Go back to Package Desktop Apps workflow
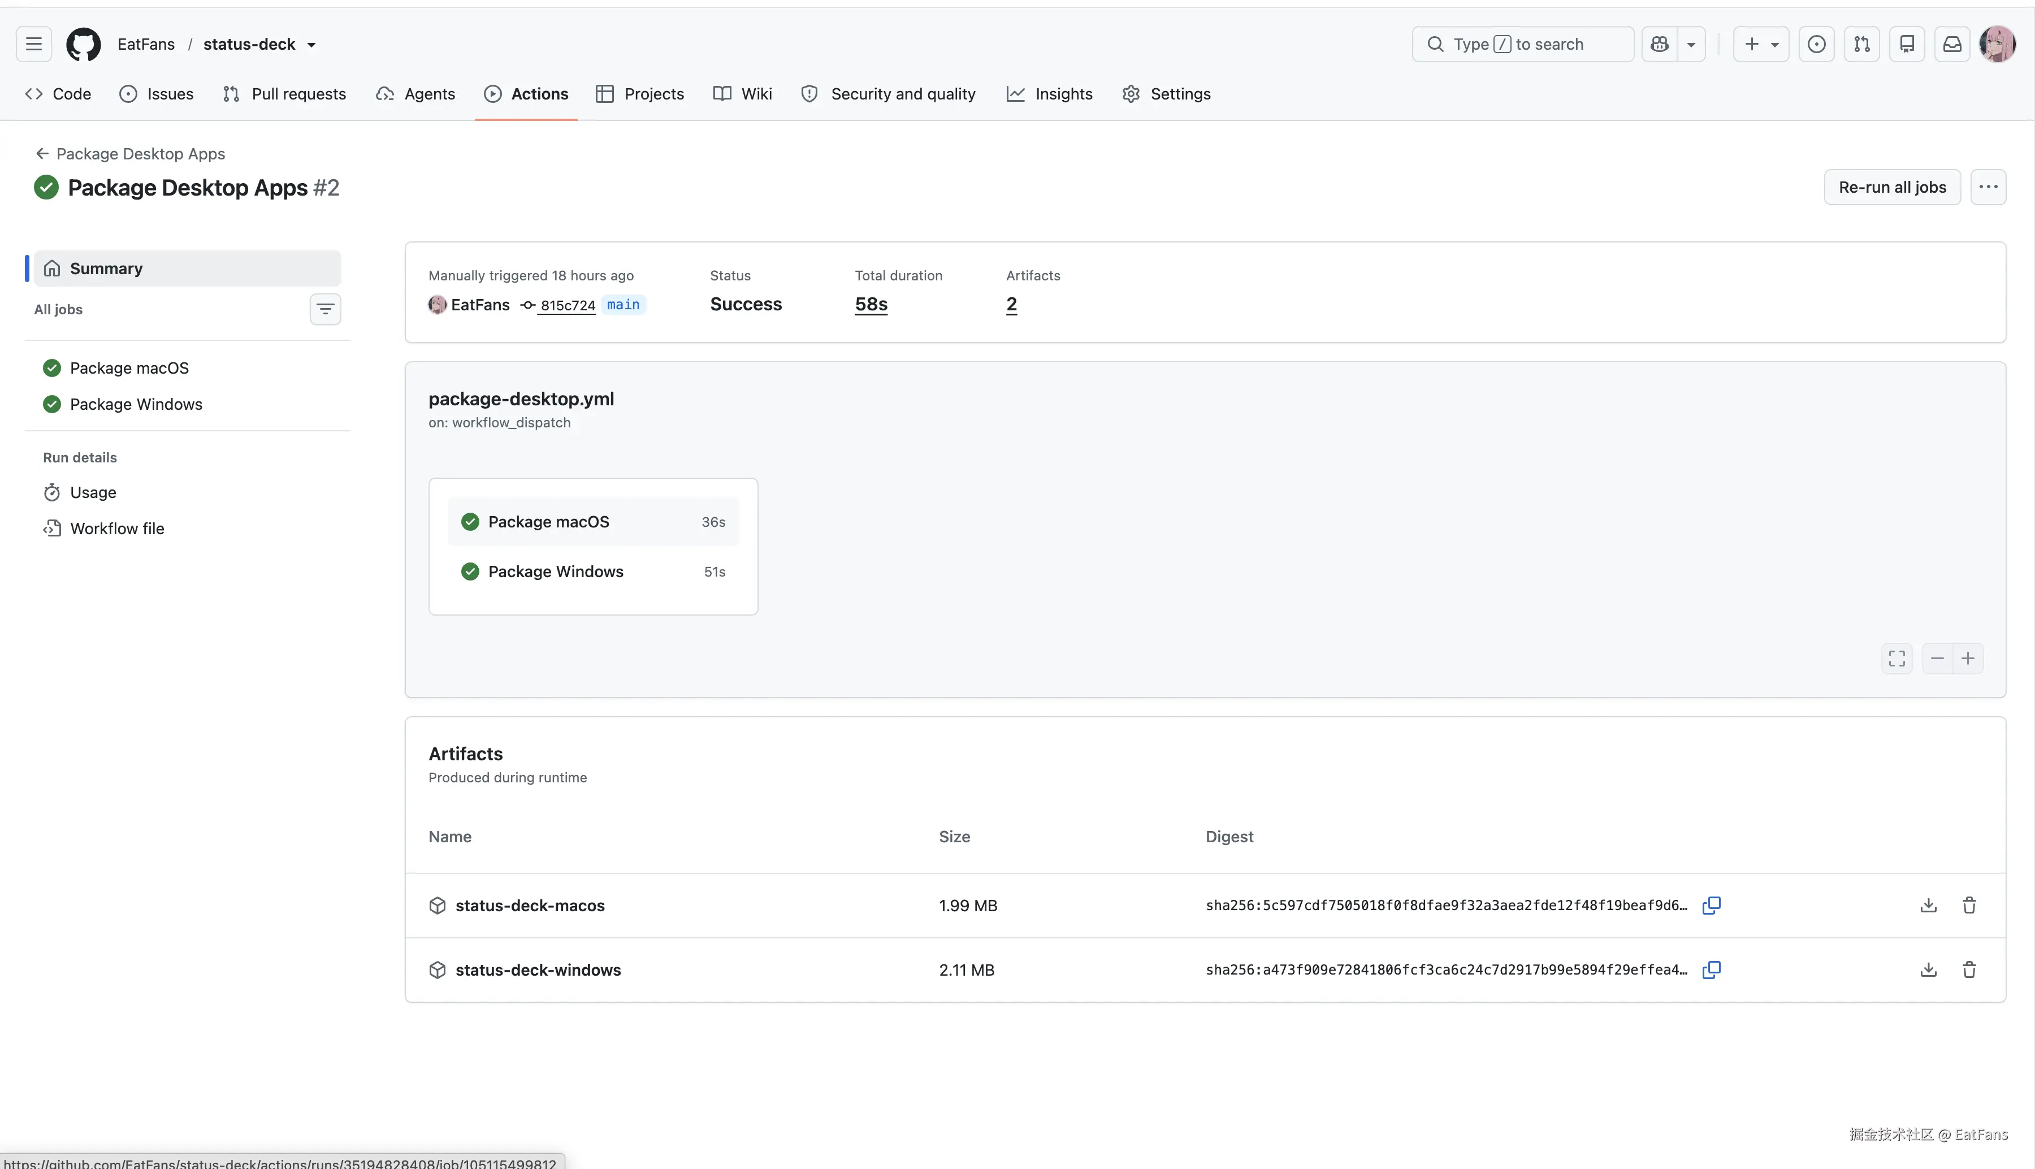The width and height of the screenshot is (2035, 1169). [130, 153]
